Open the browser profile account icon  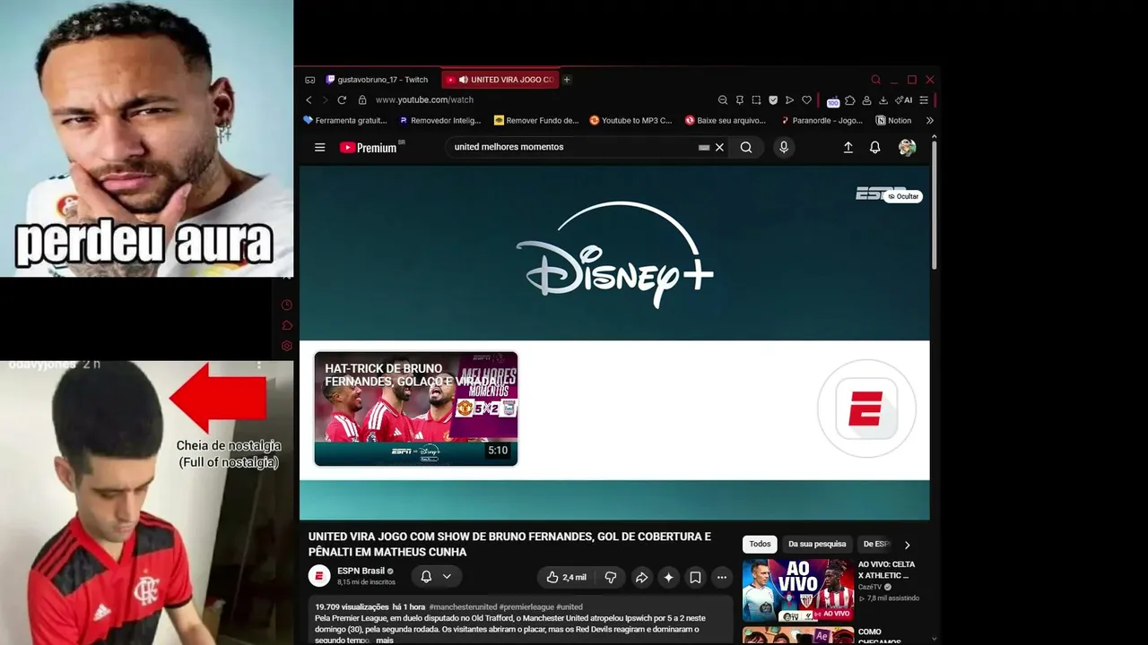coord(867,100)
